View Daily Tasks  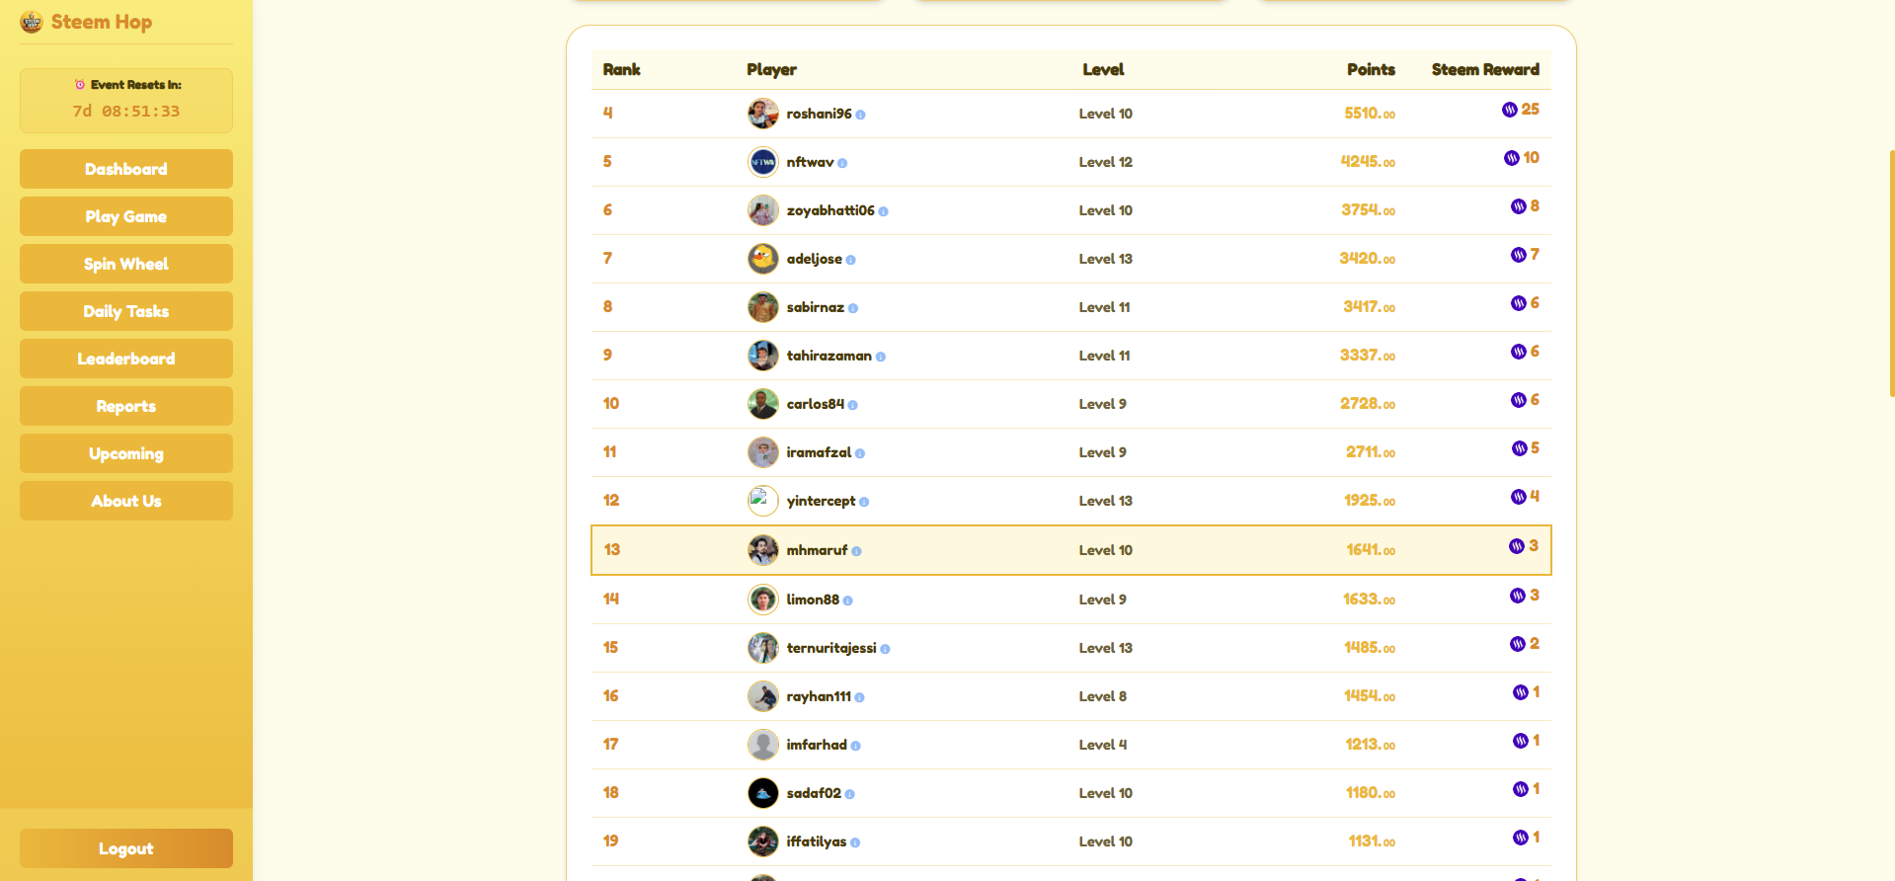(126, 311)
